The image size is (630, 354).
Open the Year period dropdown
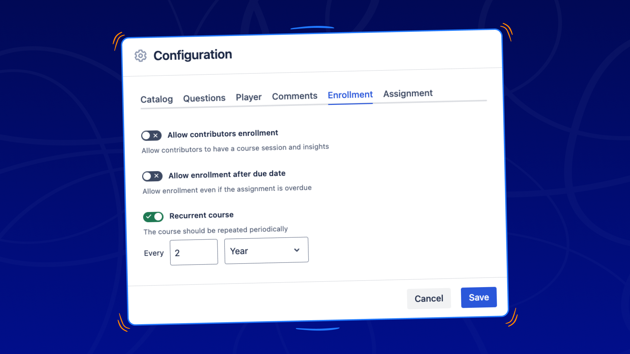266,250
